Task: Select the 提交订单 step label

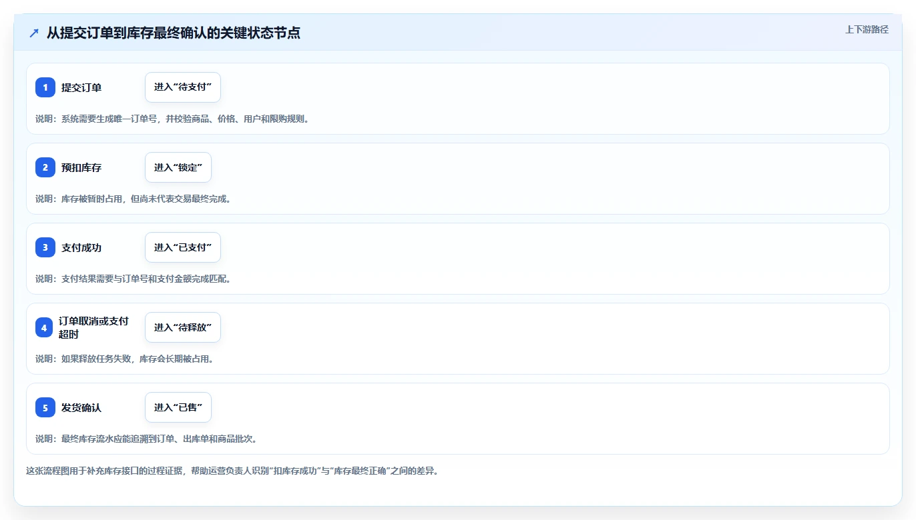Action: [x=81, y=87]
